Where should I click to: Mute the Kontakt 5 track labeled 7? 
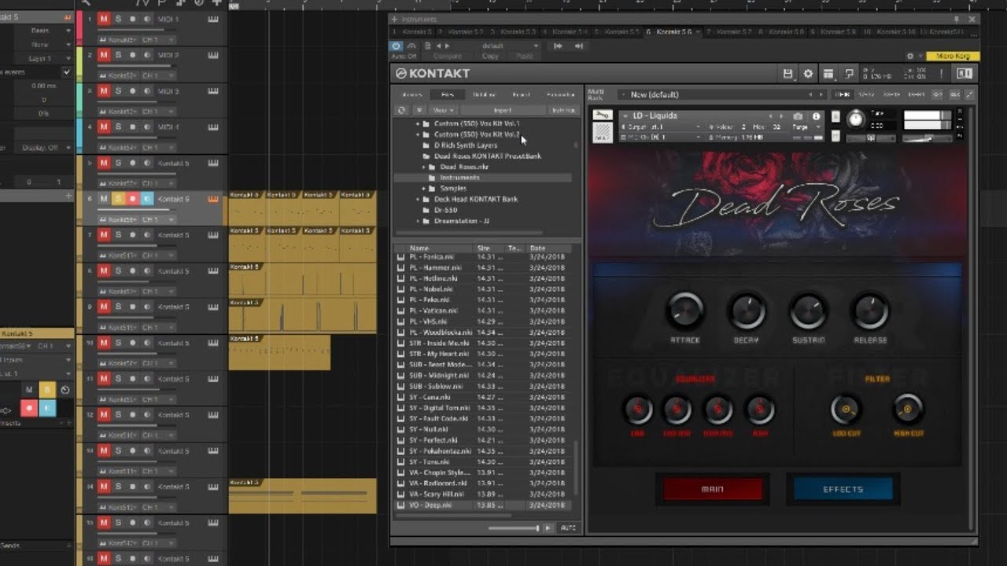pyautogui.click(x=104, y=234)
